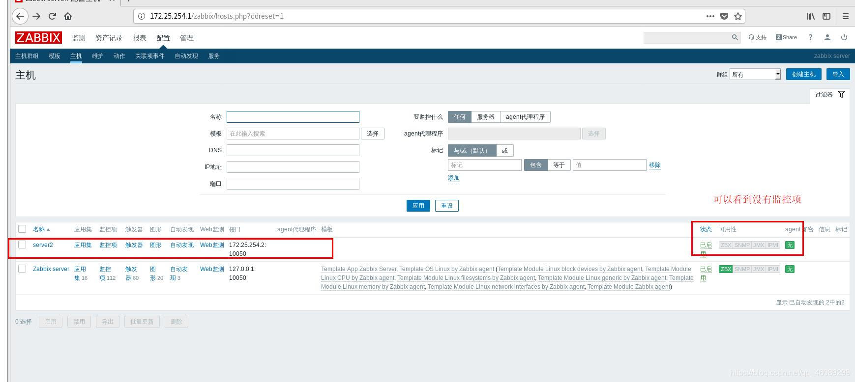The height and width of the screenshot is (382, 855).
Task: Select 与/或（默认）tag mode
Action: pyautogui.click(x=472, y=151)
